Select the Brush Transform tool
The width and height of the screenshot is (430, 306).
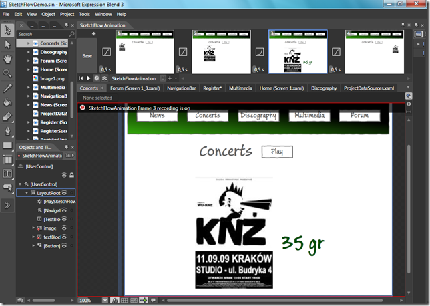click(7, 116)
